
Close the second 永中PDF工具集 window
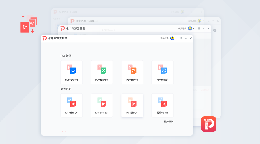pos(208,29)
